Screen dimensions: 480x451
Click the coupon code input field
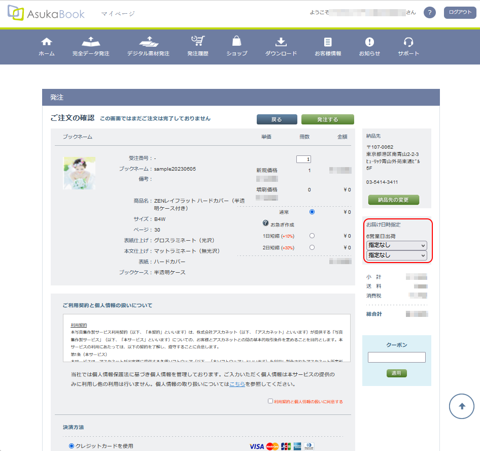coord(396,358)
